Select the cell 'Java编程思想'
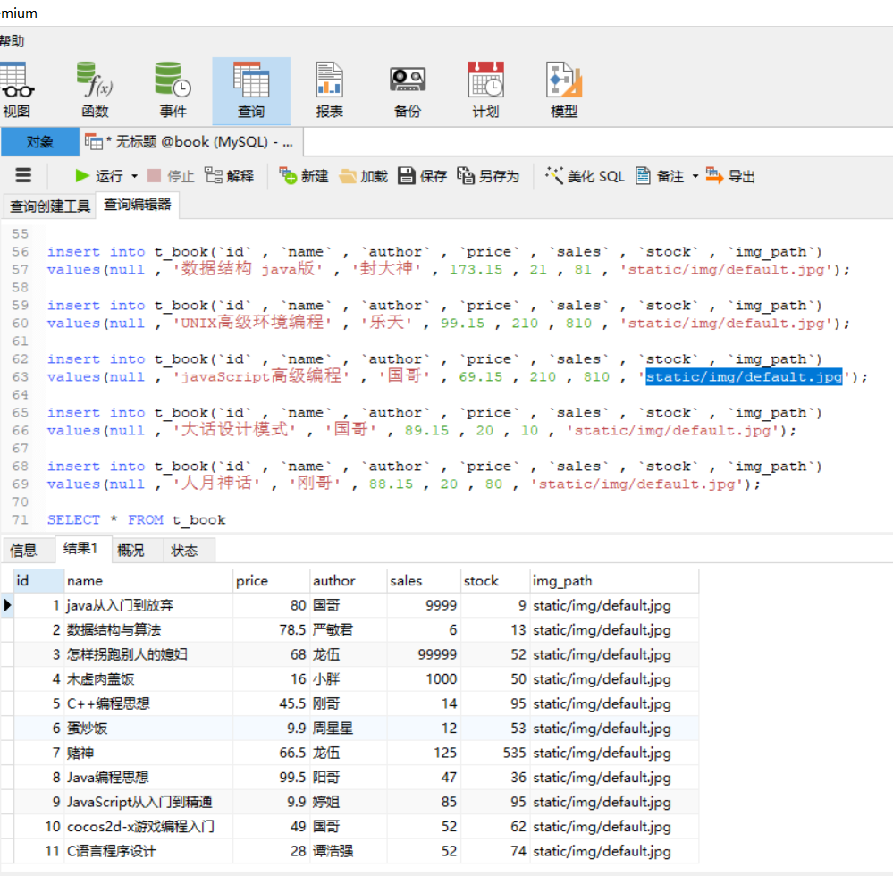This screenshot has width=893, height=876. tap(148, 778)
